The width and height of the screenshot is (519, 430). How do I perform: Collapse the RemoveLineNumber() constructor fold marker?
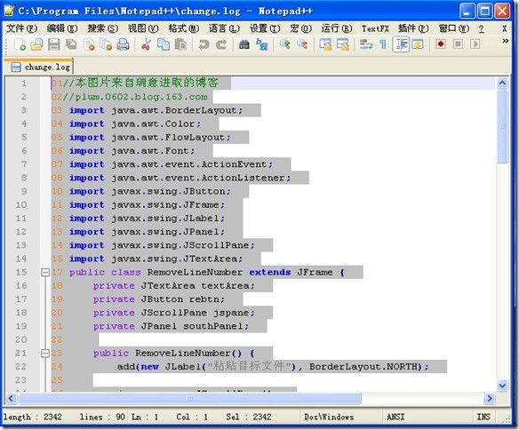[x=45, y=354]
